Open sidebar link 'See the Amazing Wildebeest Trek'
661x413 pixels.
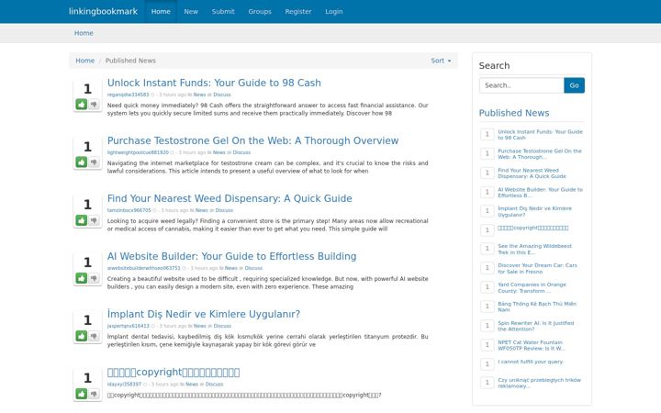point(534,249)
